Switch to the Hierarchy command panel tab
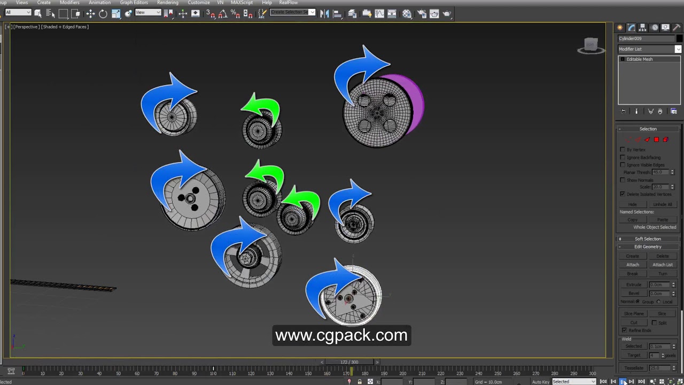The height and width of the screenshot is (385, 684). click(642, 28)
